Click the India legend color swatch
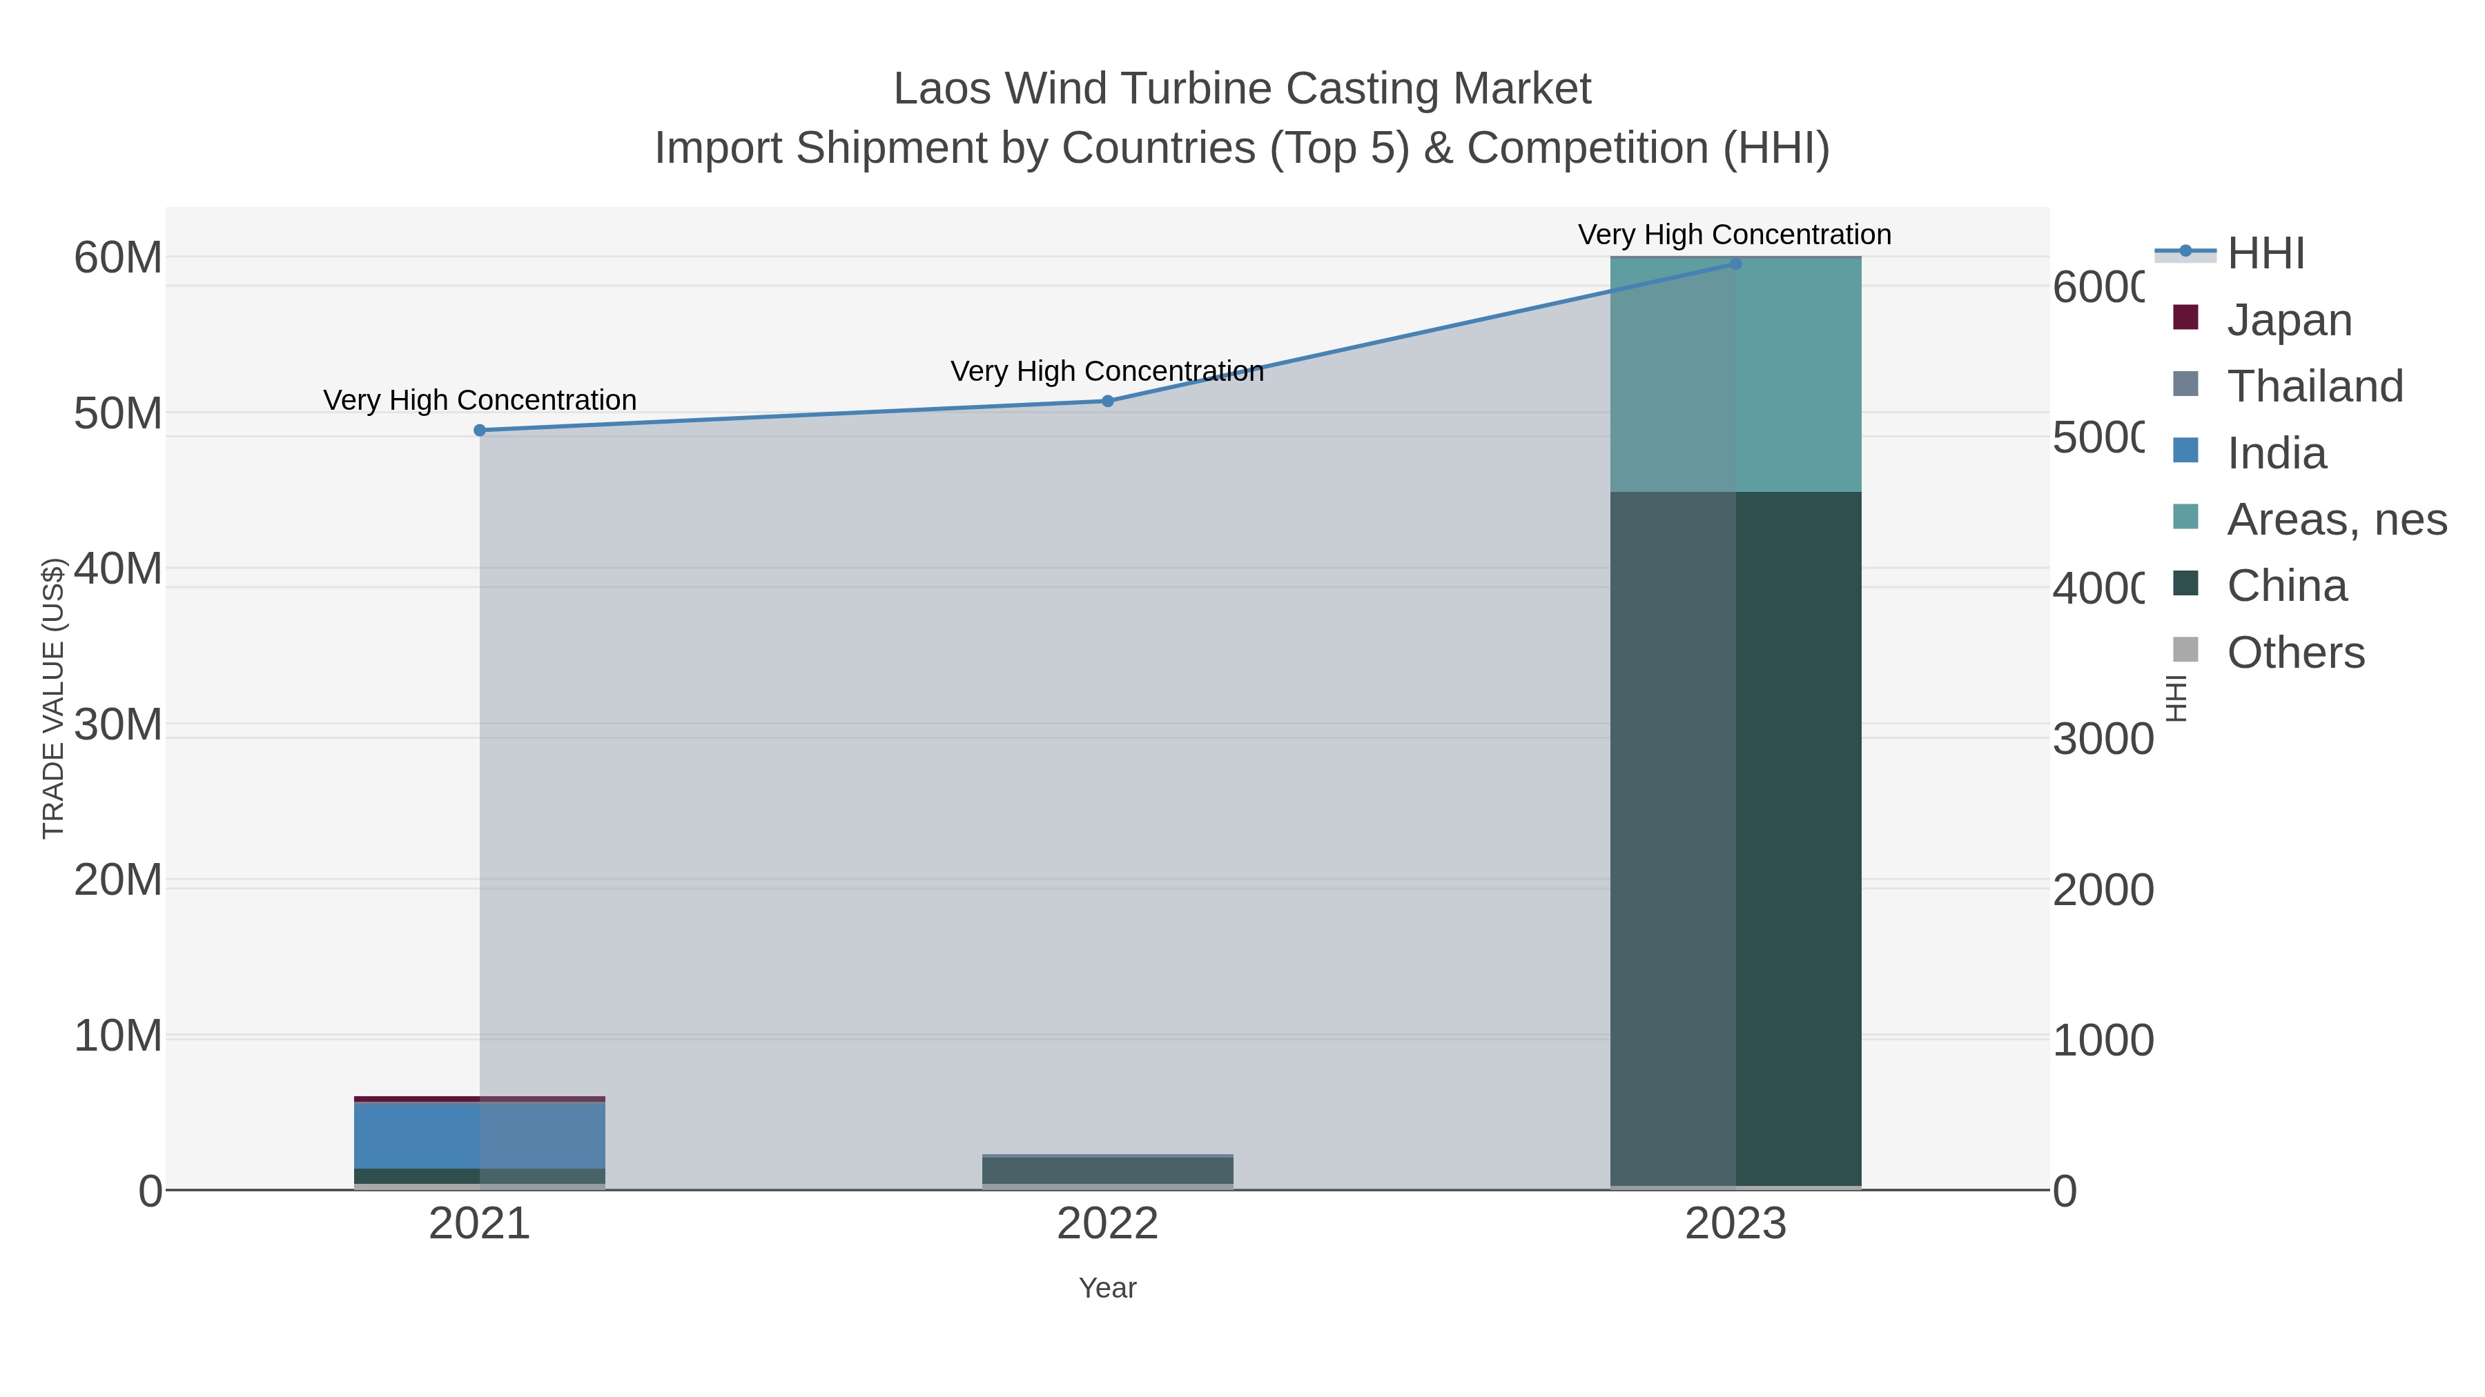 pos(2185,450)
